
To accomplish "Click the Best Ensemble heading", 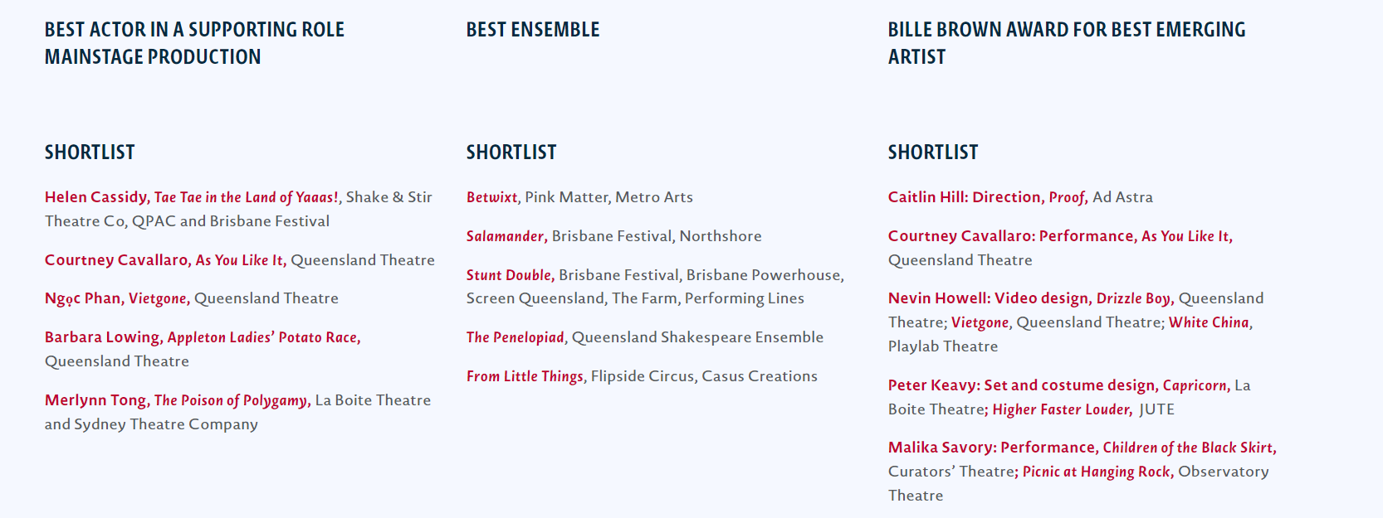I will [533, 30].
